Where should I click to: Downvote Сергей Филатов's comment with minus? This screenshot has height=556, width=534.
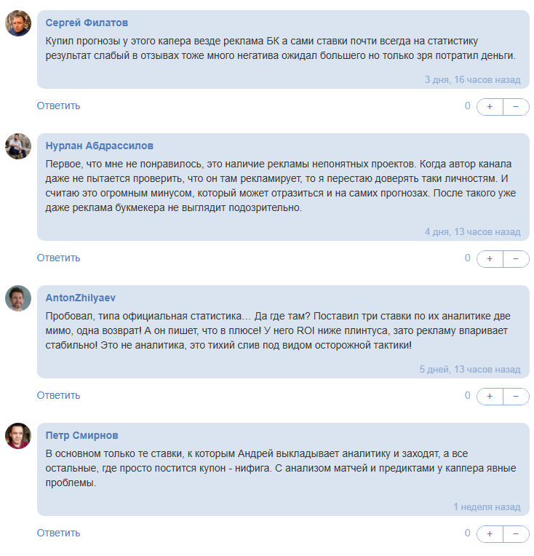pos(516,106)
